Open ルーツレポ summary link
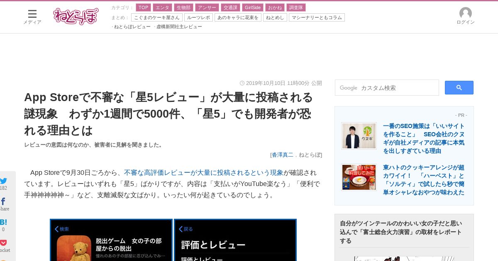 pos(198,17)
